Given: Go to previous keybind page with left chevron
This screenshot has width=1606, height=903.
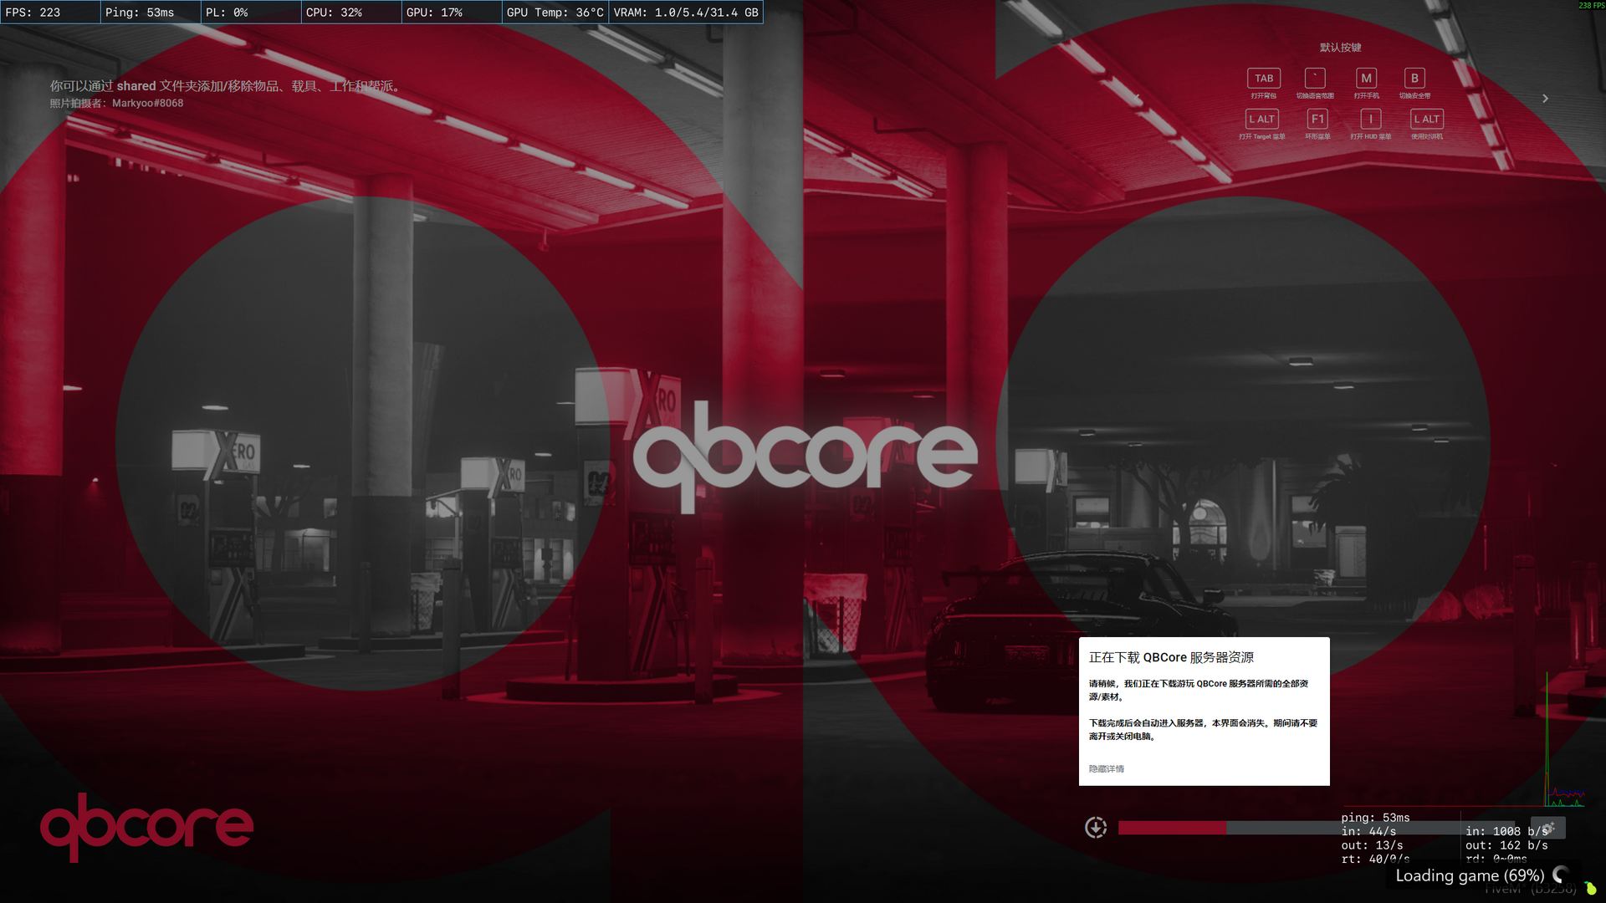Looking at the screenshot, I should (1138, 99).
